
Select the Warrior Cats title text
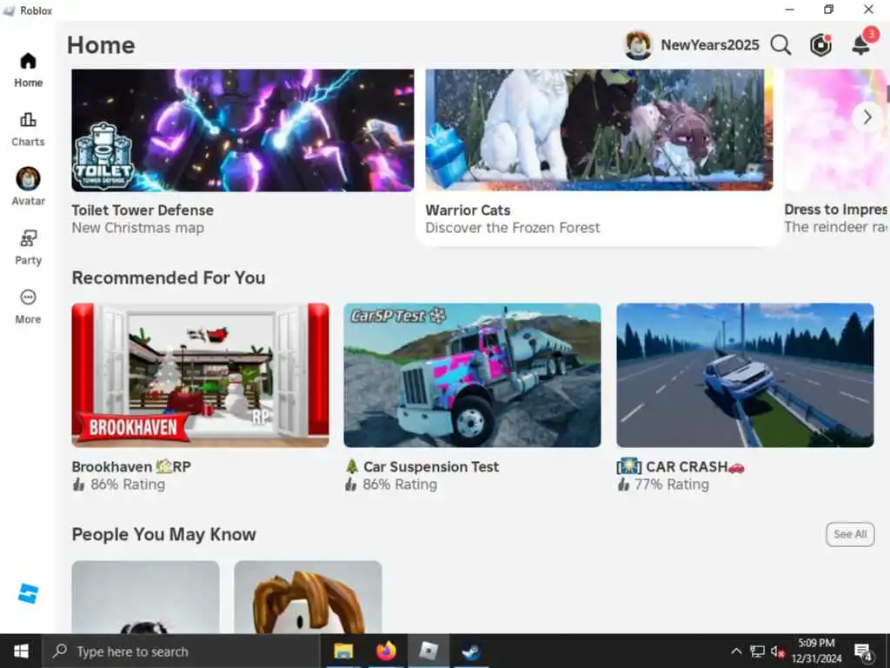[468, 210]
